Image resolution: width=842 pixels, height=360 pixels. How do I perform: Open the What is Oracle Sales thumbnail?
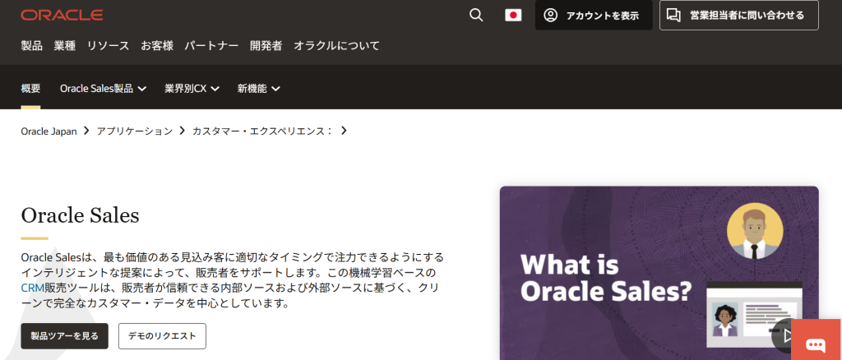[x=659, y=273]
